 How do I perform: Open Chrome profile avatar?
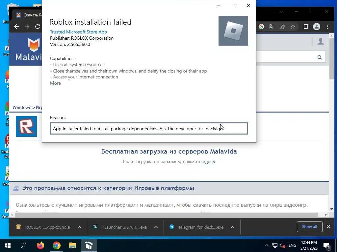click(x=317, y=27)
